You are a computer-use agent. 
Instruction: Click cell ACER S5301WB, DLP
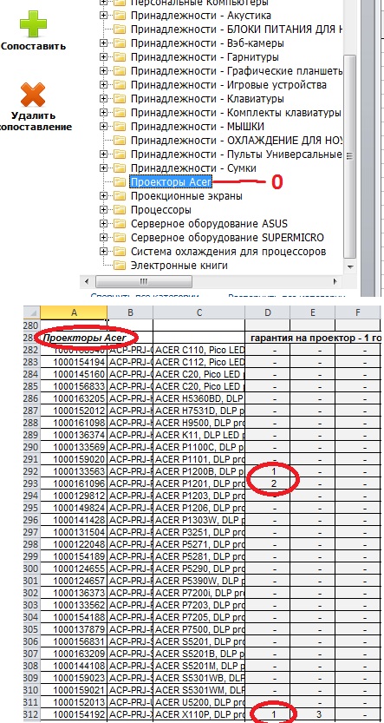199,677
